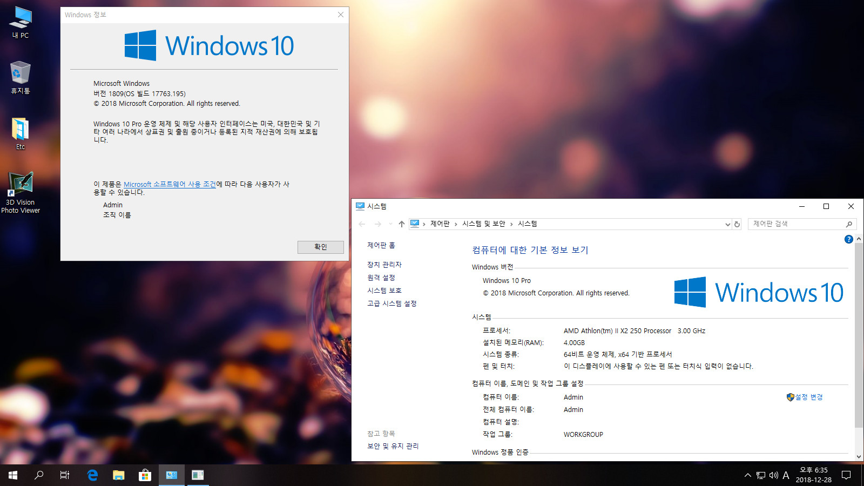Click the vertical scrollbar thumb in 시스템
The image size is (864, 486).
click(x=859, y=335)
